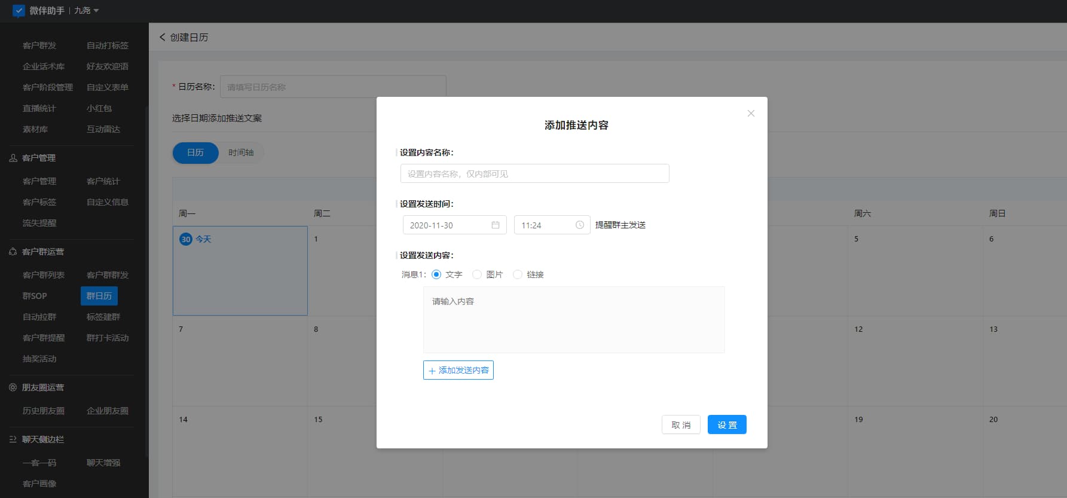Select calendar day 7 cell
Viewport: 1067px width, 498px height.
pyautogui.click(x=240, y=361)
